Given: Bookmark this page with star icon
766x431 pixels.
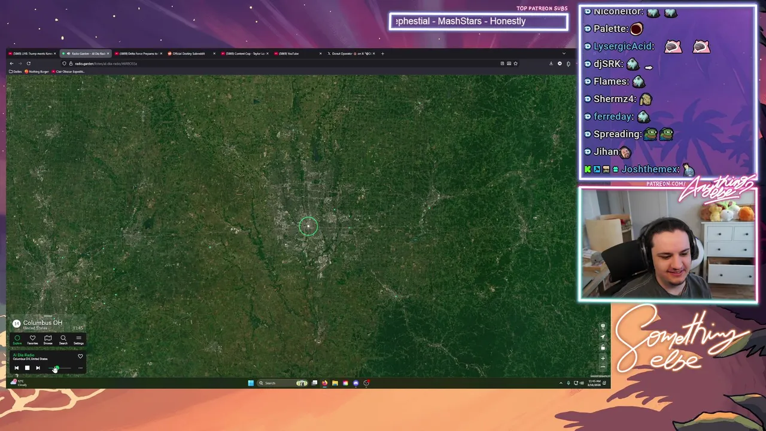Looking at the screenshot, I should (x=515, y=63).
